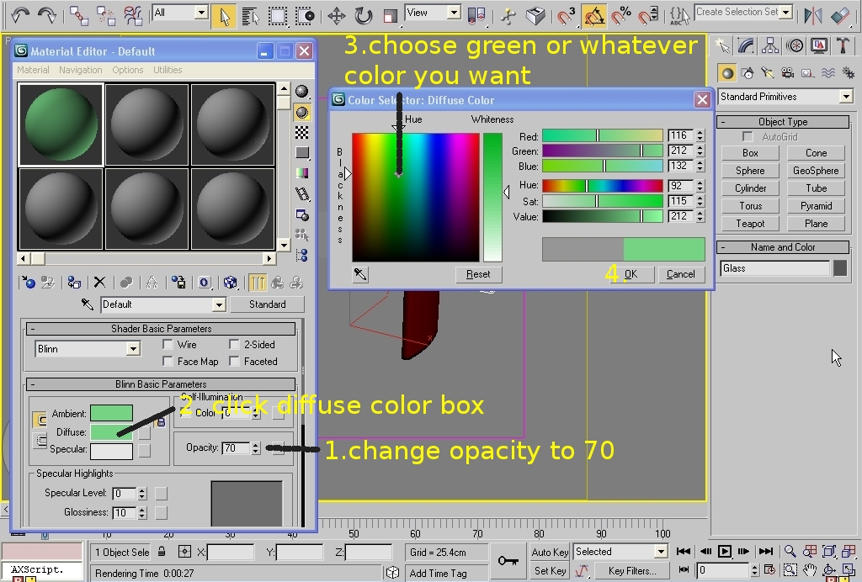Toggle the Auto Key button

tap(550, 553)
